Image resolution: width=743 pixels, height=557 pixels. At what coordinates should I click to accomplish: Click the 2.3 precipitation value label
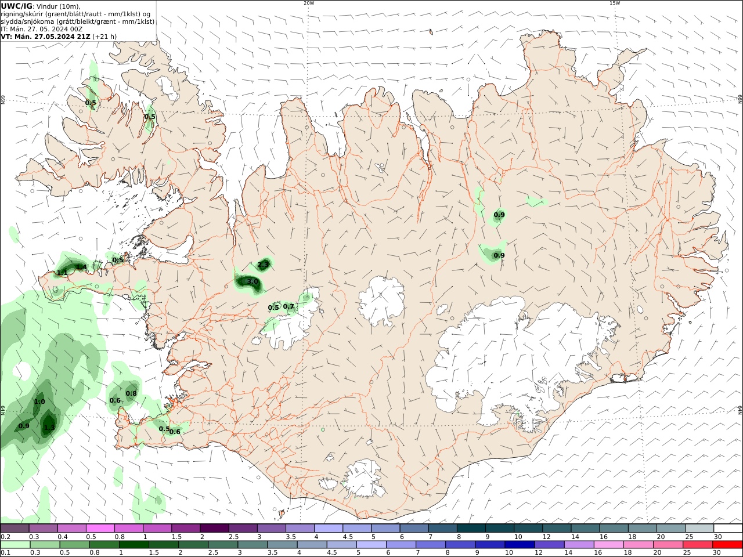(263, 265)
